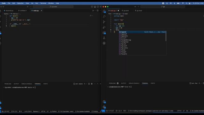Open Extensions view in the Go window
This screenshot has width=204, height=115.
[x=104, y=33]
